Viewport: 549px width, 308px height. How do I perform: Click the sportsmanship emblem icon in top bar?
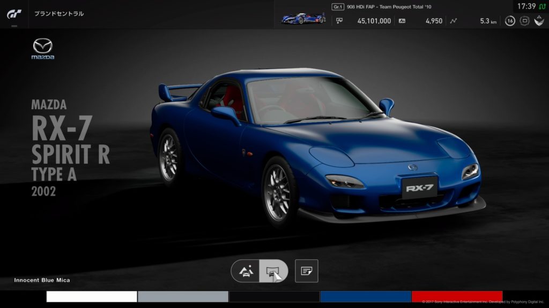[x=539, y=21]
